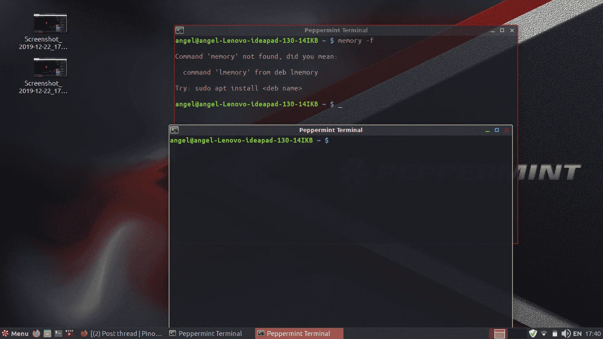This screenshot has height=339, width=603.
Task: Close the rear Peppermint Terminal window
Action: (x=512, y=30)
